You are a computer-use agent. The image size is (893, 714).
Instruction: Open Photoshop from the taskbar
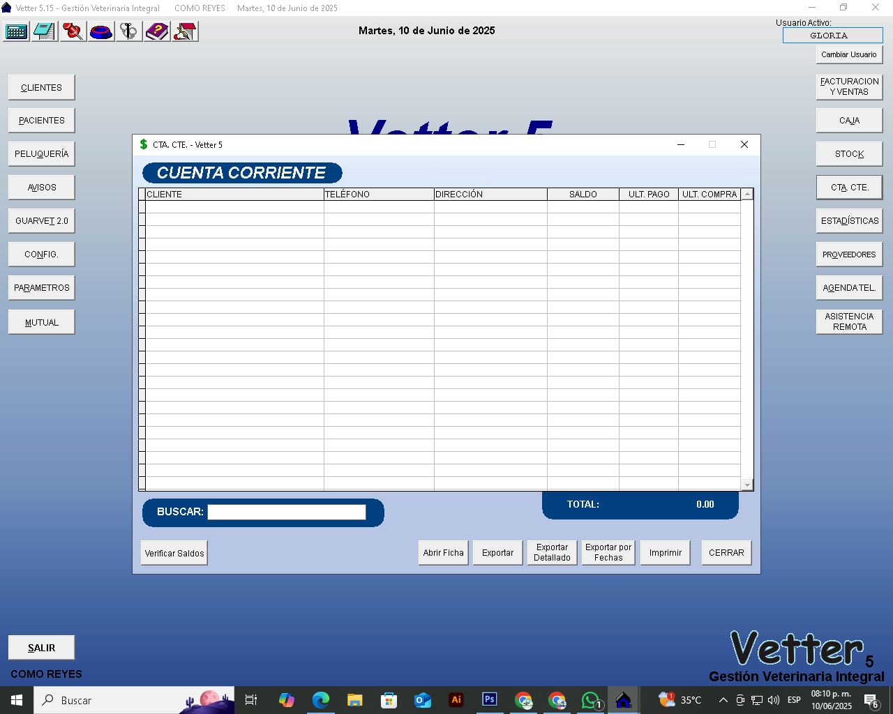click(x=490, y=700)
